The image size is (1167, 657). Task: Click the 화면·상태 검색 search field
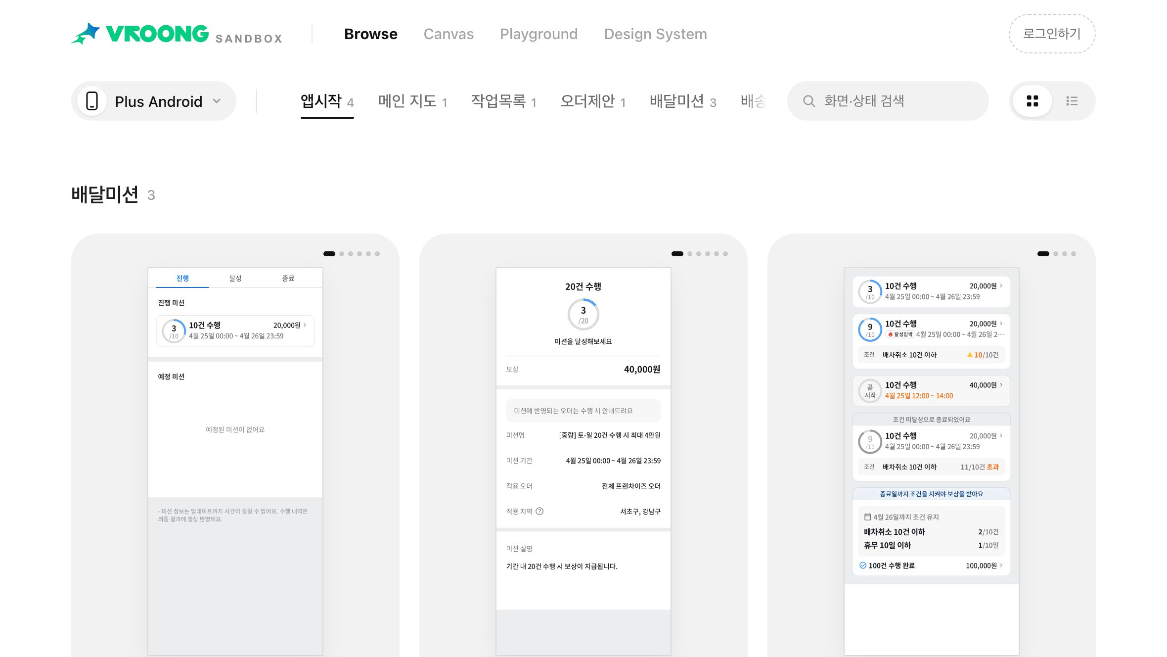(888, 101)
